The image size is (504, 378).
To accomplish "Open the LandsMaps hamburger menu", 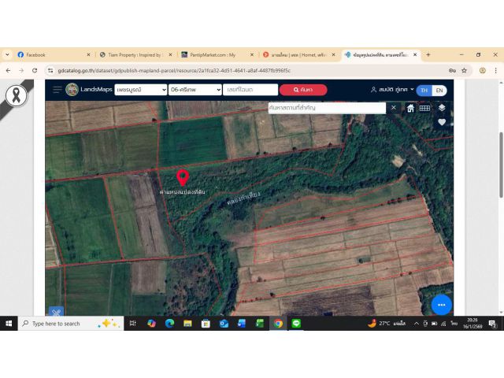I will 57,90.
